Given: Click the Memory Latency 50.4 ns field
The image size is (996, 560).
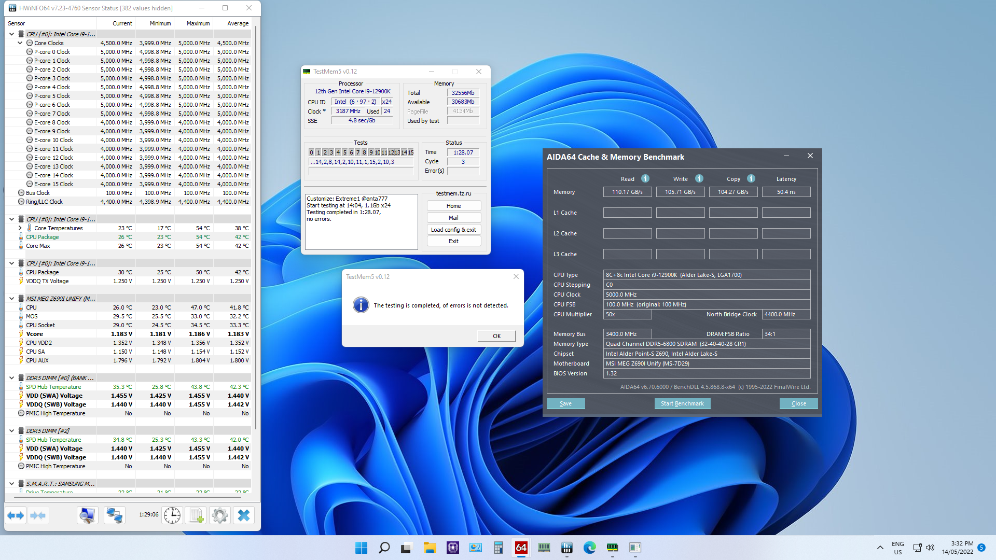Looking at the screenshot, I should (786, 192).
